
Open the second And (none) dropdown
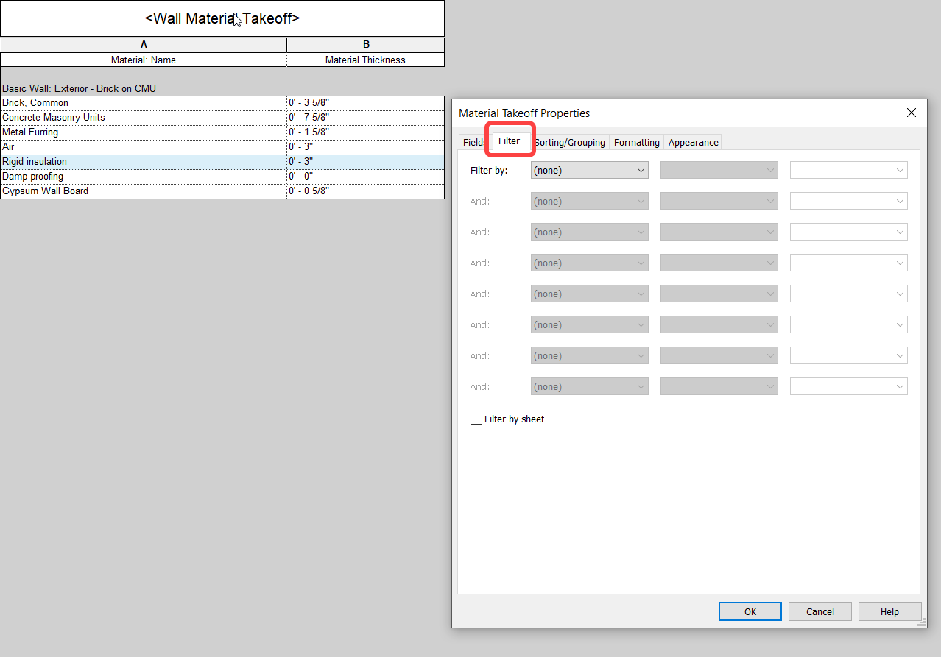[x=588, y=232]
